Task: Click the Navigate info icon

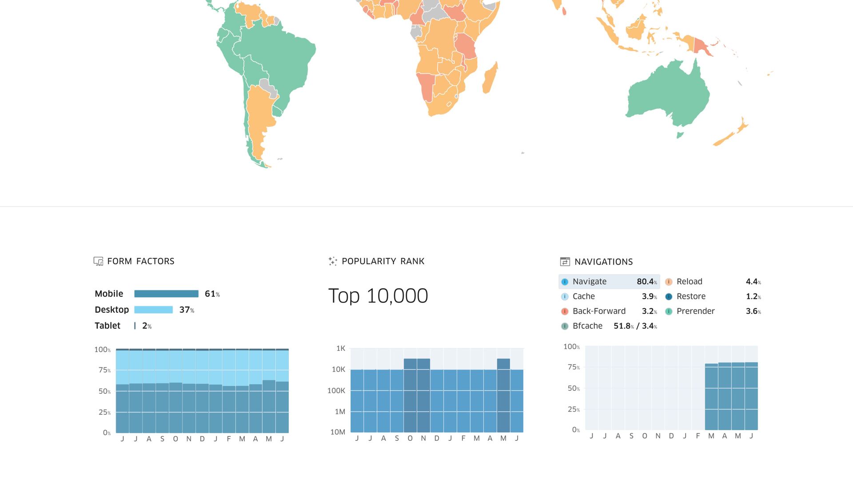Action: [565, 282]
